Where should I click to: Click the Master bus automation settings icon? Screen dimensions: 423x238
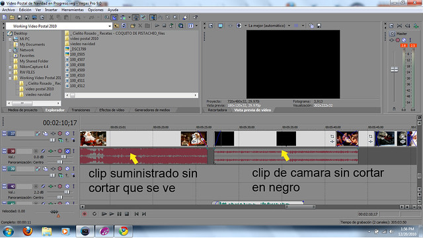pos(398,40)
